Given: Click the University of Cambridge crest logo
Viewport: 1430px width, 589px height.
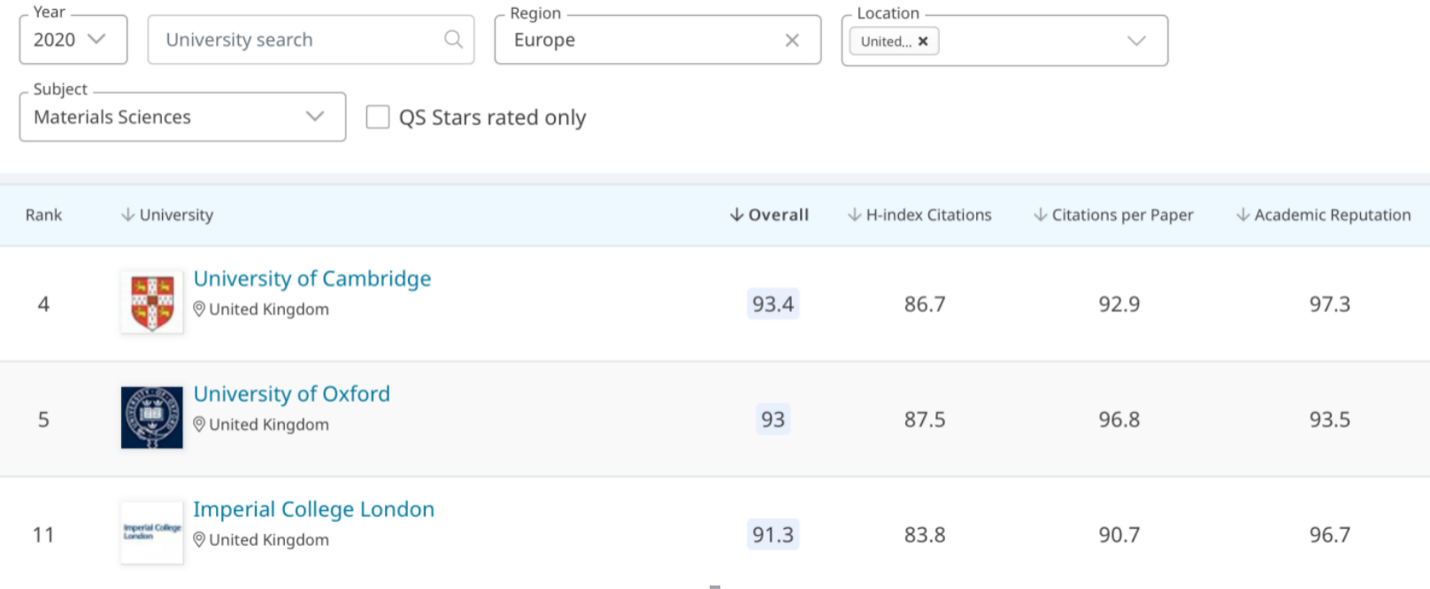Looking at the screenshot, I should 152,302.
